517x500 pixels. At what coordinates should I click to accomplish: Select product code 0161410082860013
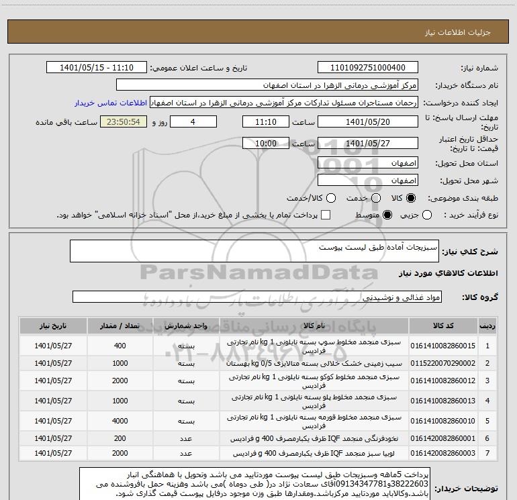pos(443,401)
